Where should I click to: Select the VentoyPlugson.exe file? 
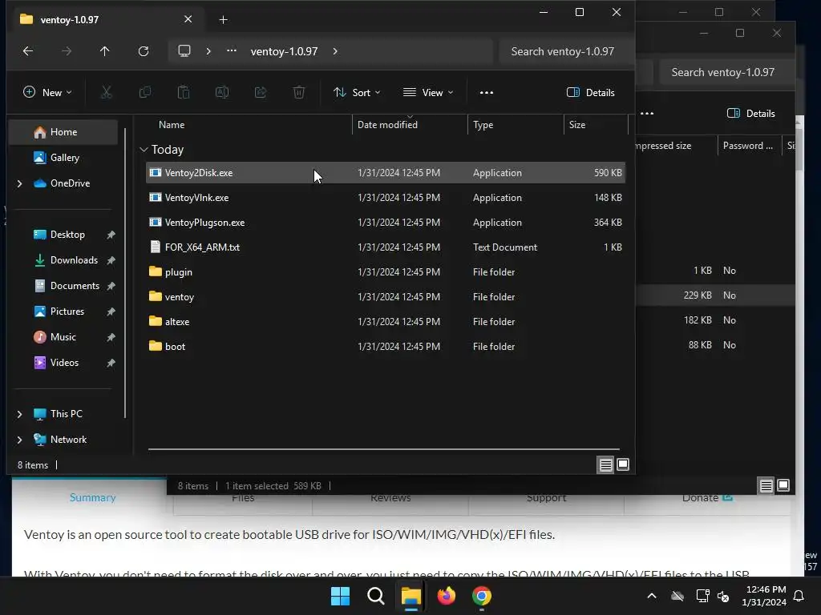[x=386, y=223]
